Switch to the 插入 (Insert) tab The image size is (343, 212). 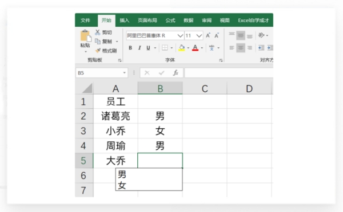click(125, 21)
